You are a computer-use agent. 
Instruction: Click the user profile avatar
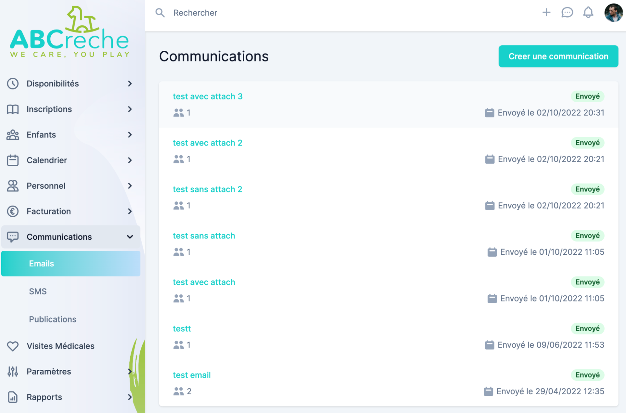point(613,13)
